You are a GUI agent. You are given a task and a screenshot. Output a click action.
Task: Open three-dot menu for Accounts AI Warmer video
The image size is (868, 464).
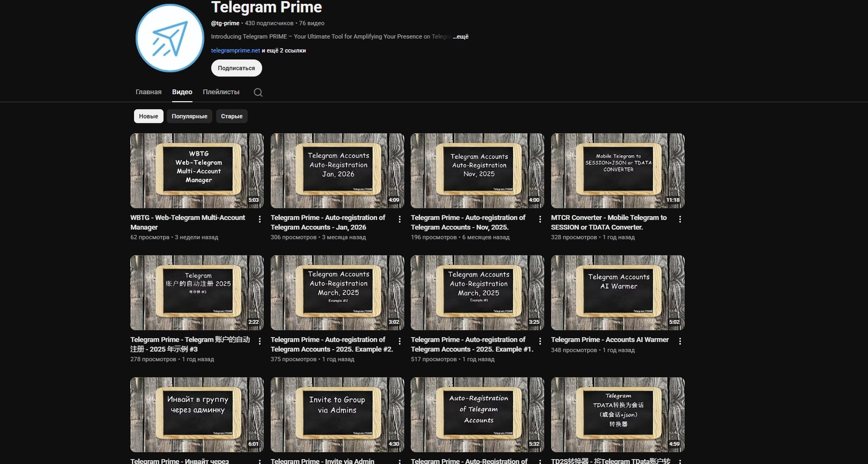click(680, 341)
